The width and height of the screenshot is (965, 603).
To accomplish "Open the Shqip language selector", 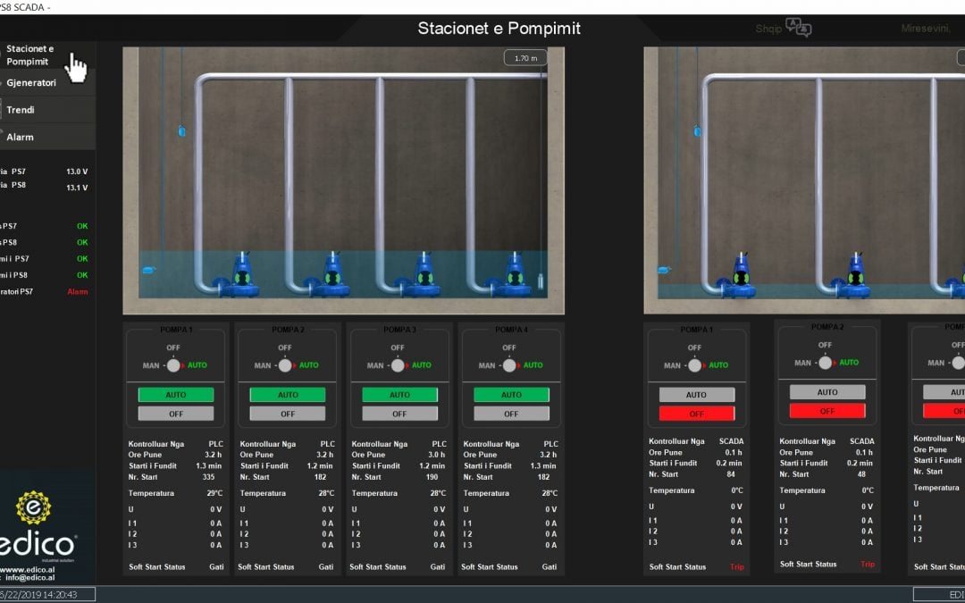I will pyautogui.click(x=768, y=29).
